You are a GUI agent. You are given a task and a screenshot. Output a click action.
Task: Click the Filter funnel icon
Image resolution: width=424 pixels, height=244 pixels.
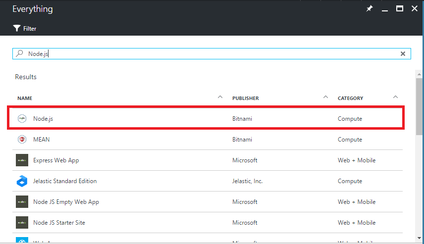(17, 28)
